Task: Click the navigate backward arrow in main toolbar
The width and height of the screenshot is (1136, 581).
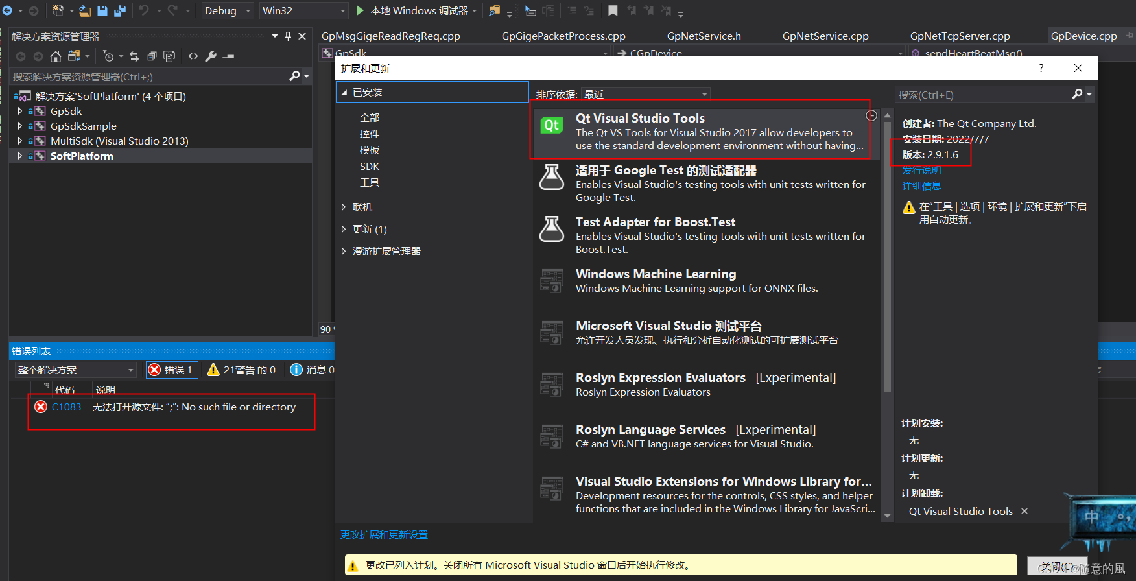Action: (x=7, y=10)
